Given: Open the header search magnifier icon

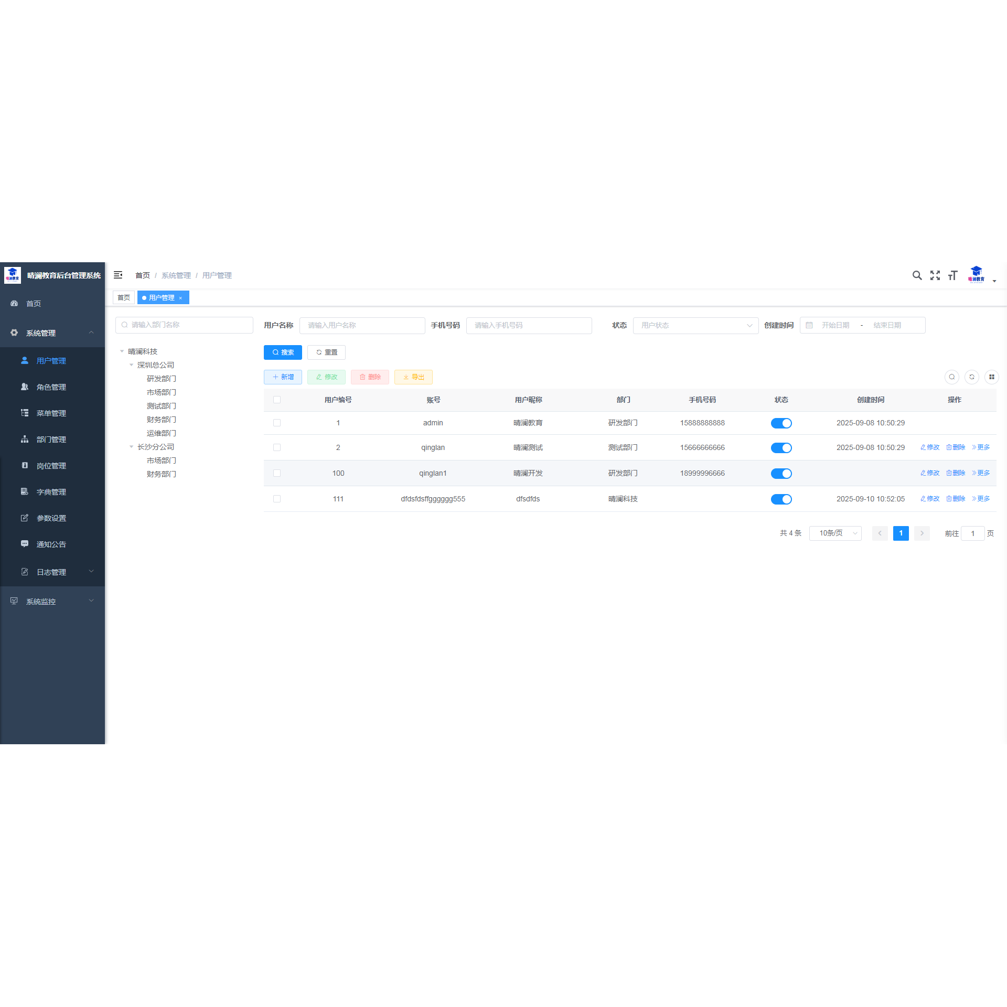Looking at the screenshot, I should pyautogui.click(x=917, y=275).
